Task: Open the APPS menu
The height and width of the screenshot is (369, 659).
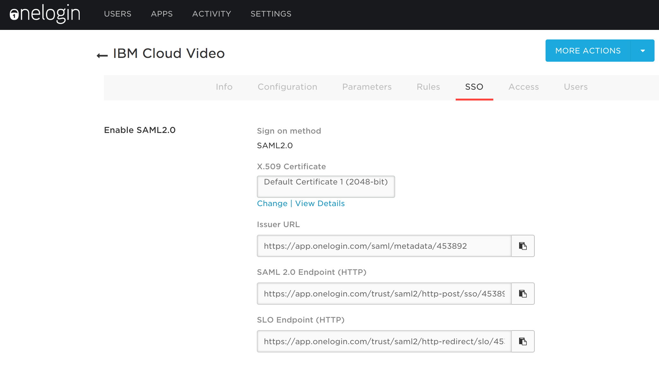Action: (162, 14)
